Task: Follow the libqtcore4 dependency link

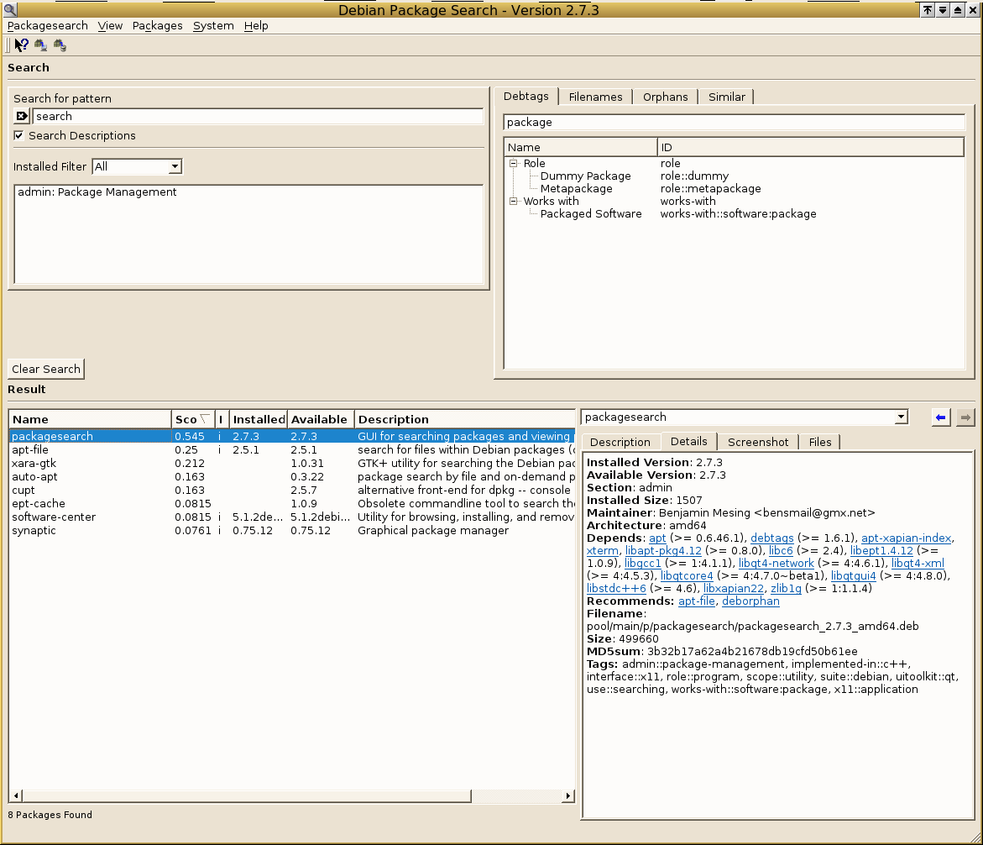Action: pos(687,576)
